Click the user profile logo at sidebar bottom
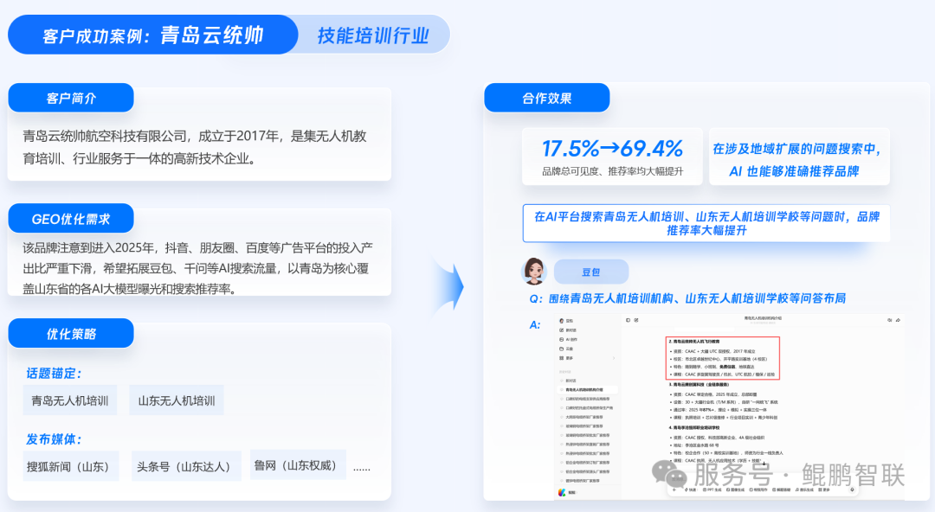Viewport: 935px width, 512px height. coord(562,492)
